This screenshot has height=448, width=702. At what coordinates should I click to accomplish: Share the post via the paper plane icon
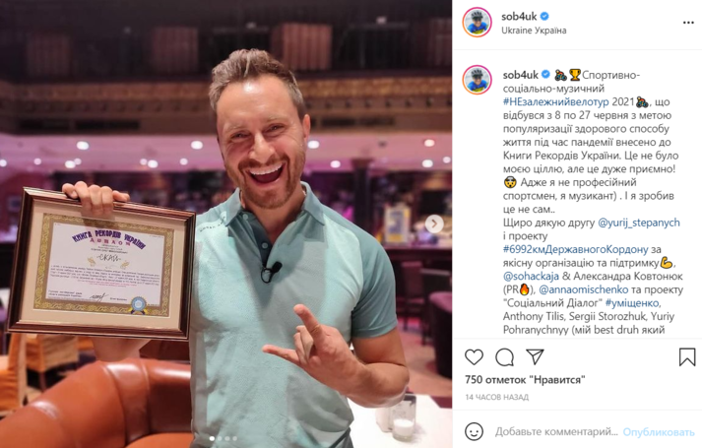click(x=535, y=356)
